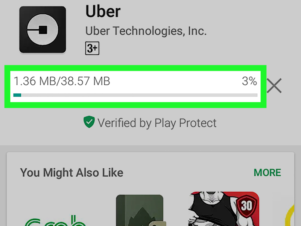The height and width of the screenshot is (226, 301).
Task: Tap the Play Protect shield icon
Action: tap(89, 122)
